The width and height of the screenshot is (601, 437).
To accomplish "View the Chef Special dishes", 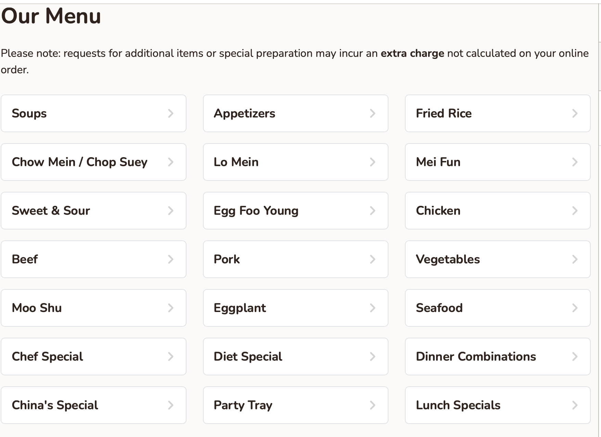I will (x=93, y=357).
